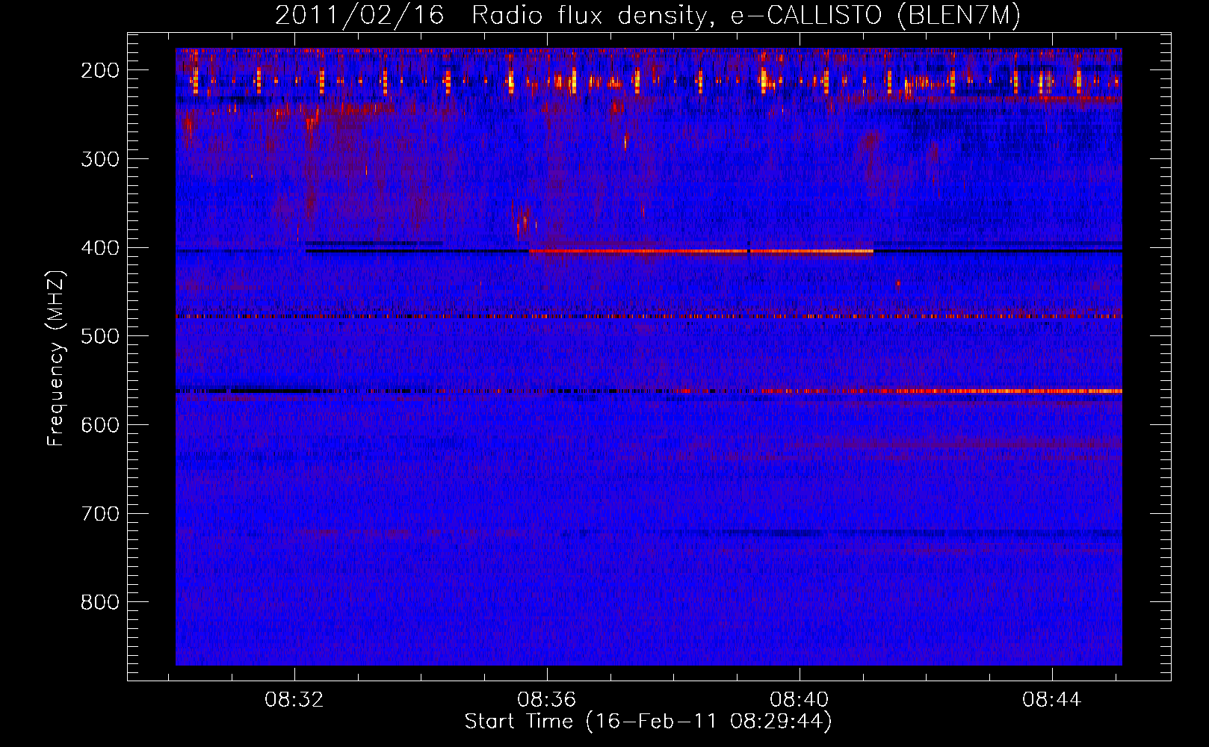Click the 'Frequency (MHZ)' axis label
1209x747 pixels.
[x=56, y=358]
